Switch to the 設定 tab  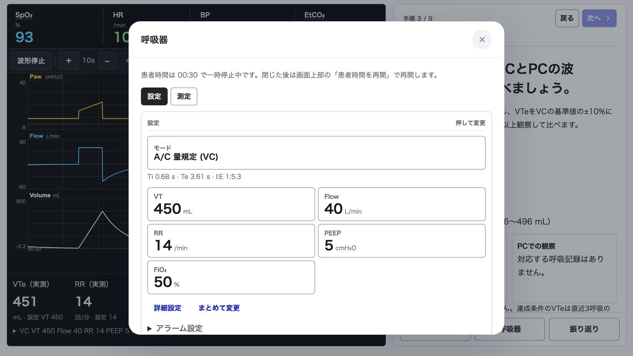154,97
